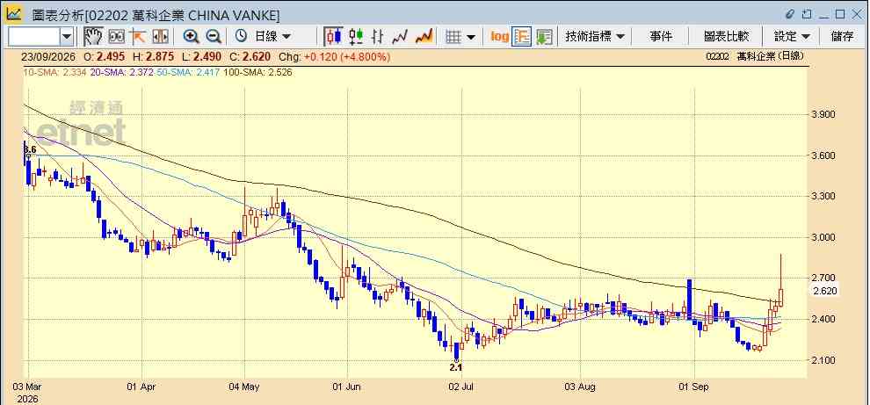Click the paperclip link icon

pyautogui.click(x=790, y=14)
